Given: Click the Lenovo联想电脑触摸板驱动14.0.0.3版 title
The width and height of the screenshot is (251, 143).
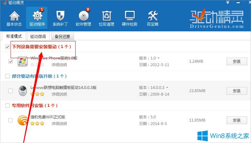Looking at the screenshot, I should [63, 88].
